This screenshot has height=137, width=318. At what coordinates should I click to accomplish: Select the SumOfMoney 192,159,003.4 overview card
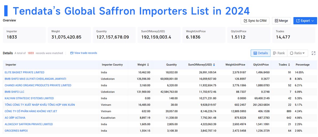click(x=159, y=35)
